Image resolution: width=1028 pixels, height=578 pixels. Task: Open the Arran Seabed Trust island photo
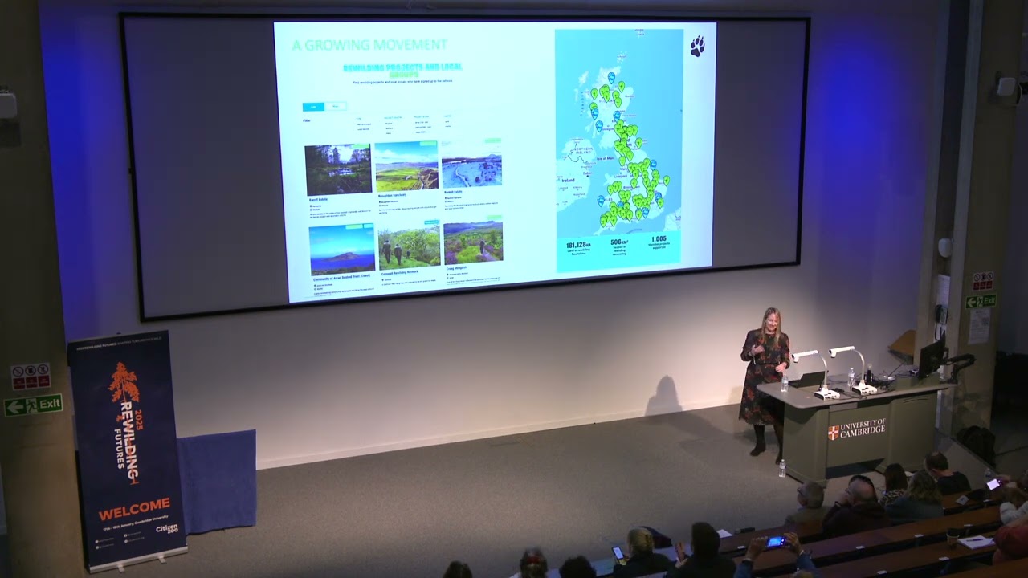tap(342, 249)
